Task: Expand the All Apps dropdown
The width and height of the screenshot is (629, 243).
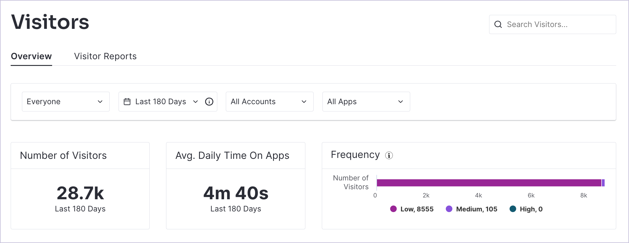Action: (x=366, y=102)
